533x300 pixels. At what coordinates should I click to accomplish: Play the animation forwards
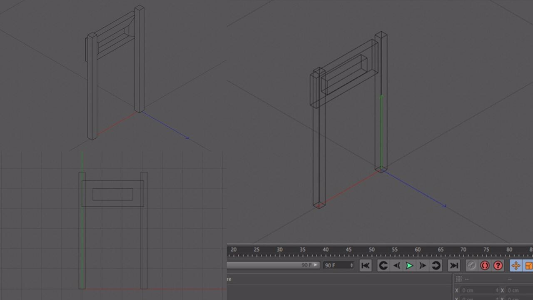coord(409,265)
